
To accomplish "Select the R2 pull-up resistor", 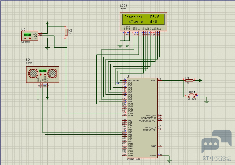I will pos(66,32).
